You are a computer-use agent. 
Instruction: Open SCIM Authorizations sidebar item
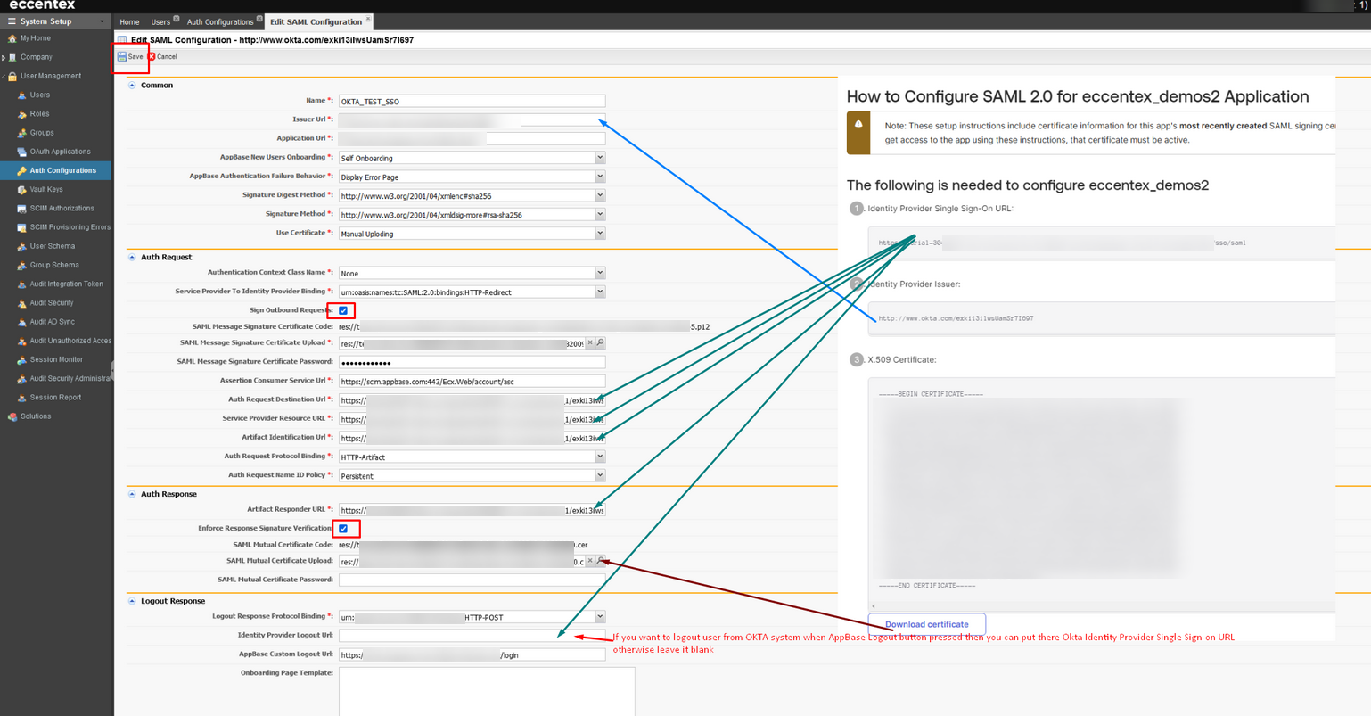(x=62, y=208)
